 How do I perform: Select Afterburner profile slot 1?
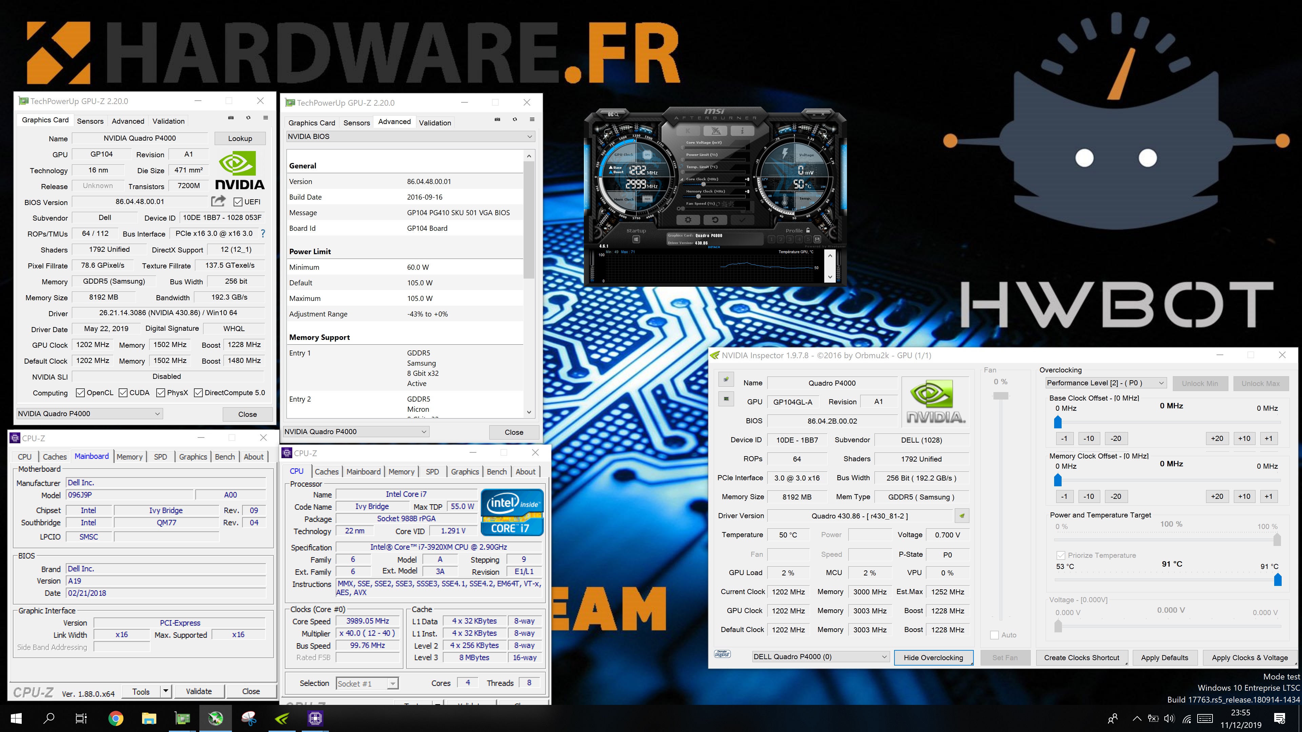(772, 240)
